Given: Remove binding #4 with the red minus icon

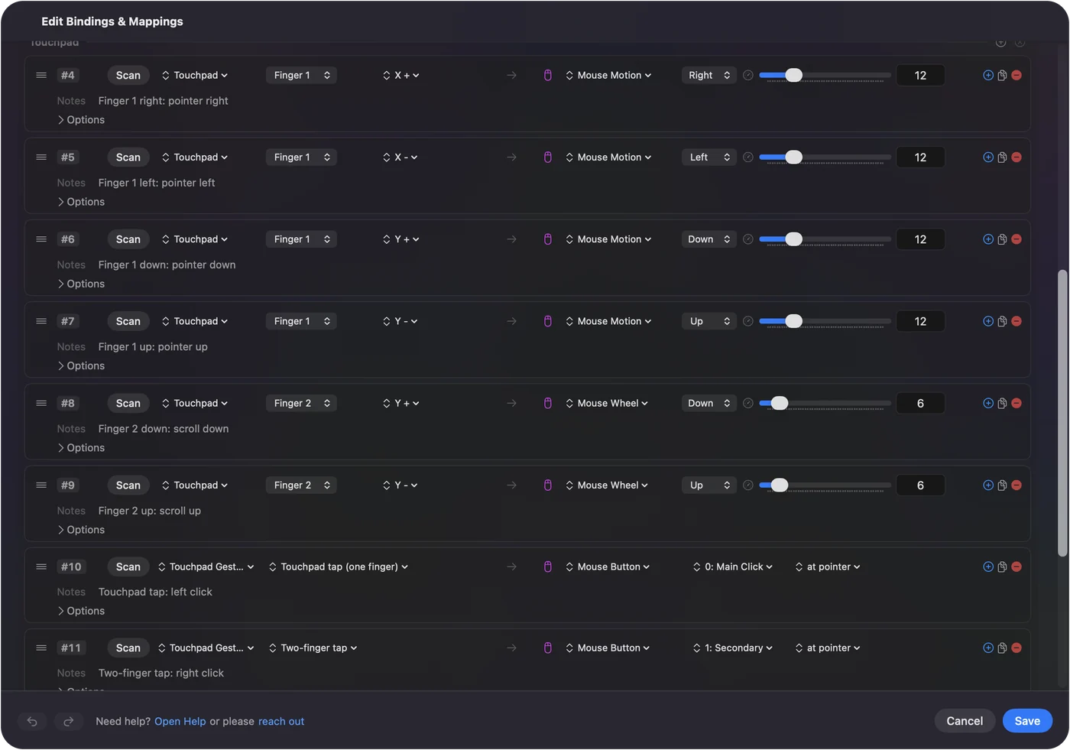Looking at the screenshot, I should point(1016,75).
